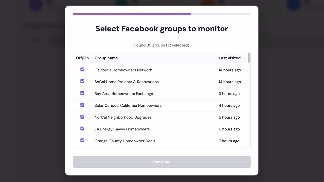Open Group name column sort chevron

coord(212,58)
